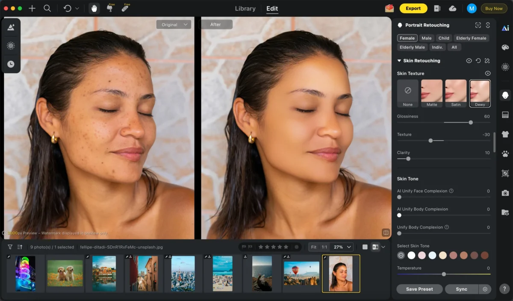Toggle Skin Texture visibility eye
The height and width of the screenshot is (301, 513).
click(487, 74)
